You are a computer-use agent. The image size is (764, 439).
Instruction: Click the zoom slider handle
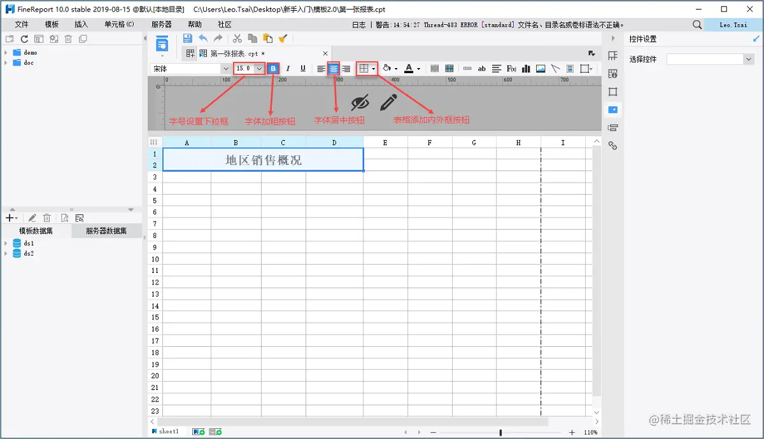pos(500,433)
